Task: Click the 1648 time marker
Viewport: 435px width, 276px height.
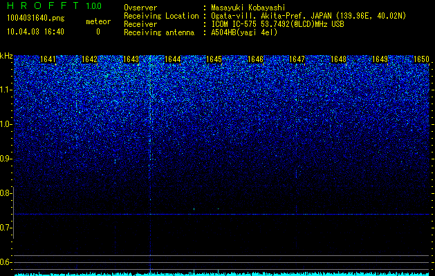Action: 338,59
